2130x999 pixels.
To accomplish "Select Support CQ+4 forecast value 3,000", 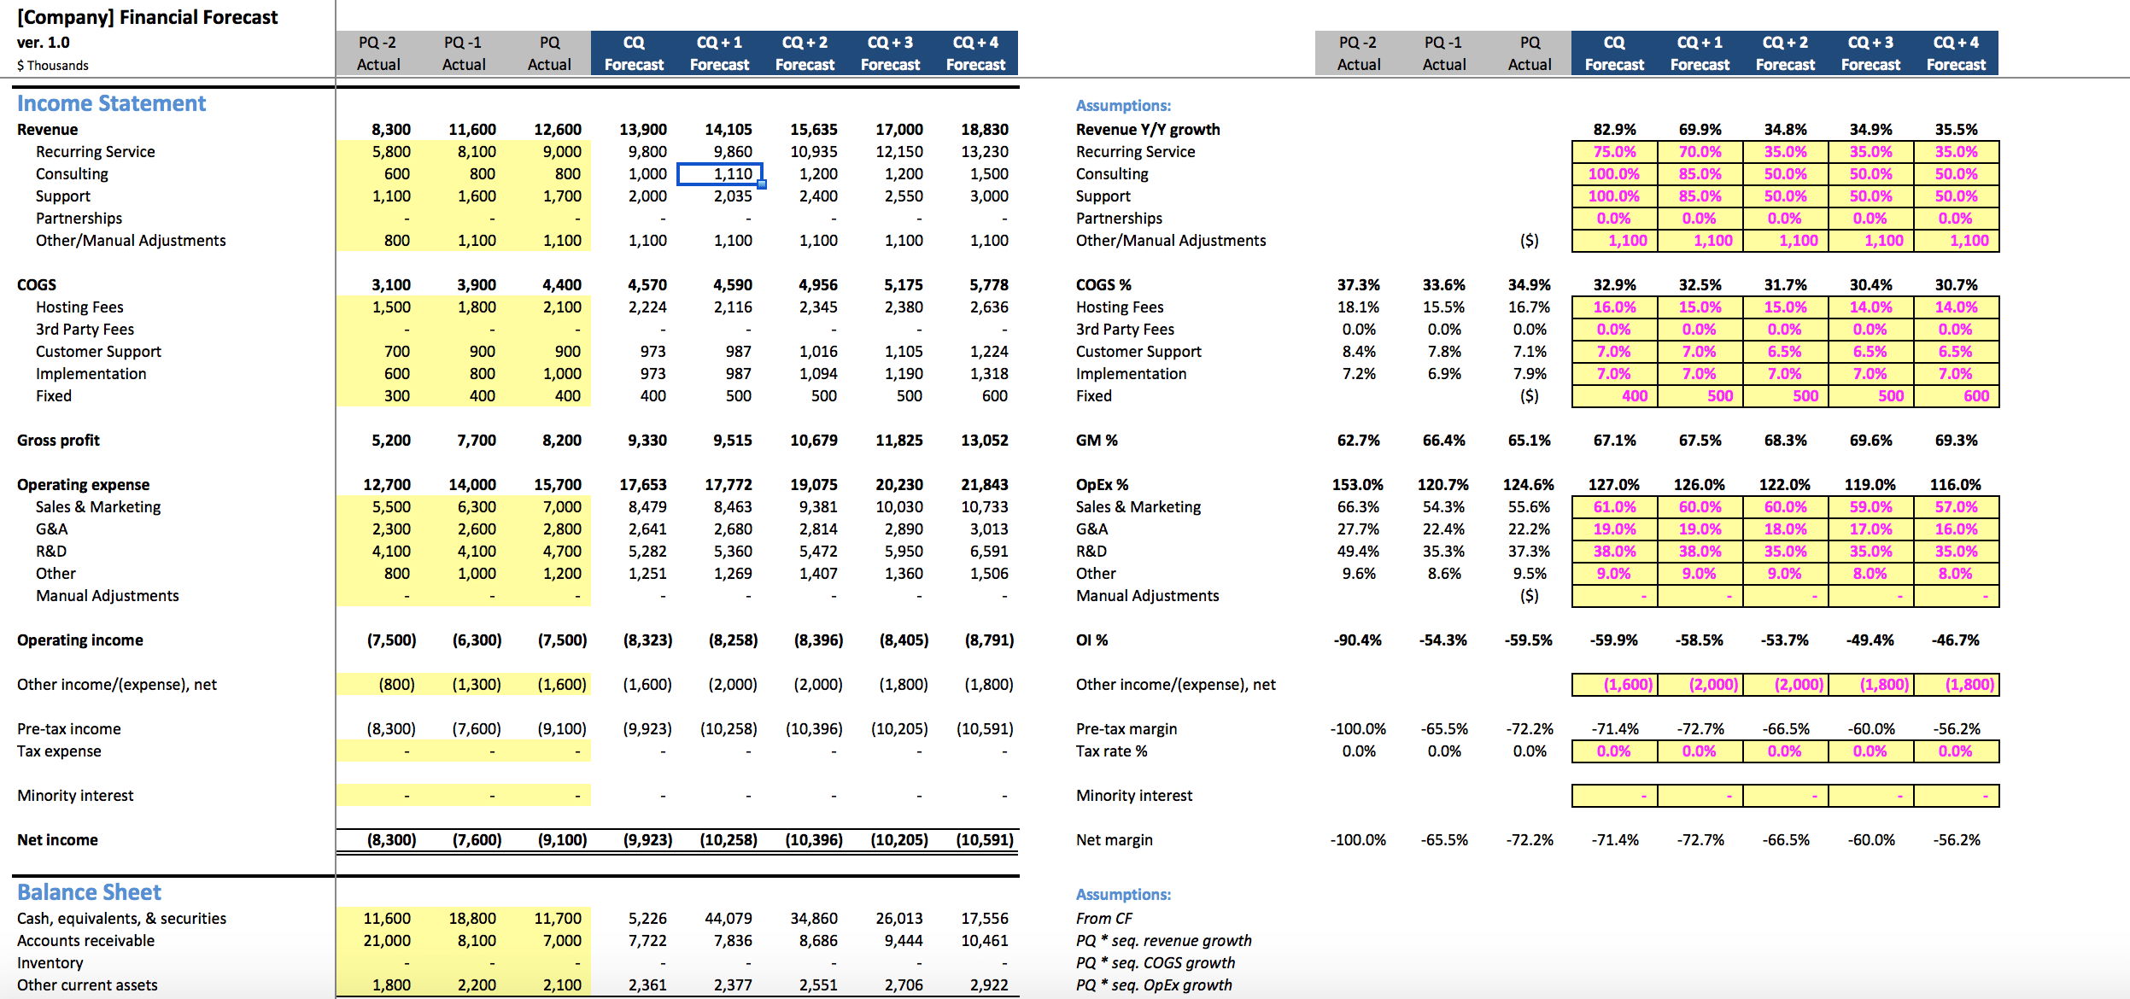I will coord(989,196).
